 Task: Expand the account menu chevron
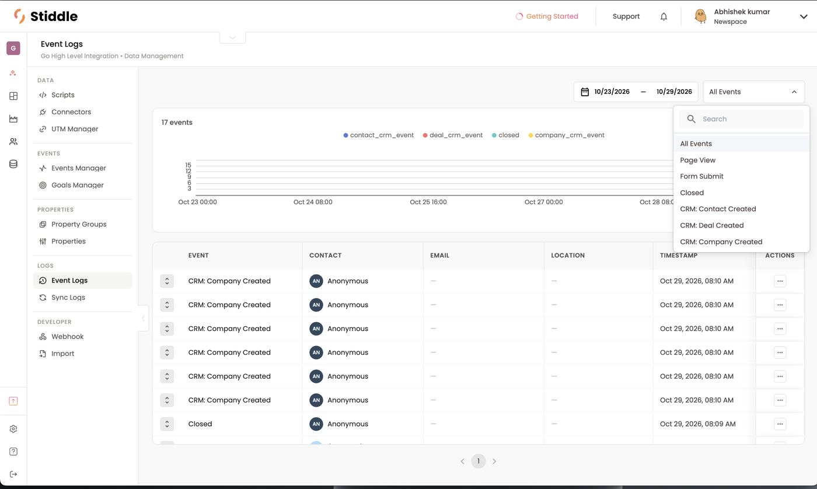(x=803, y=17)
